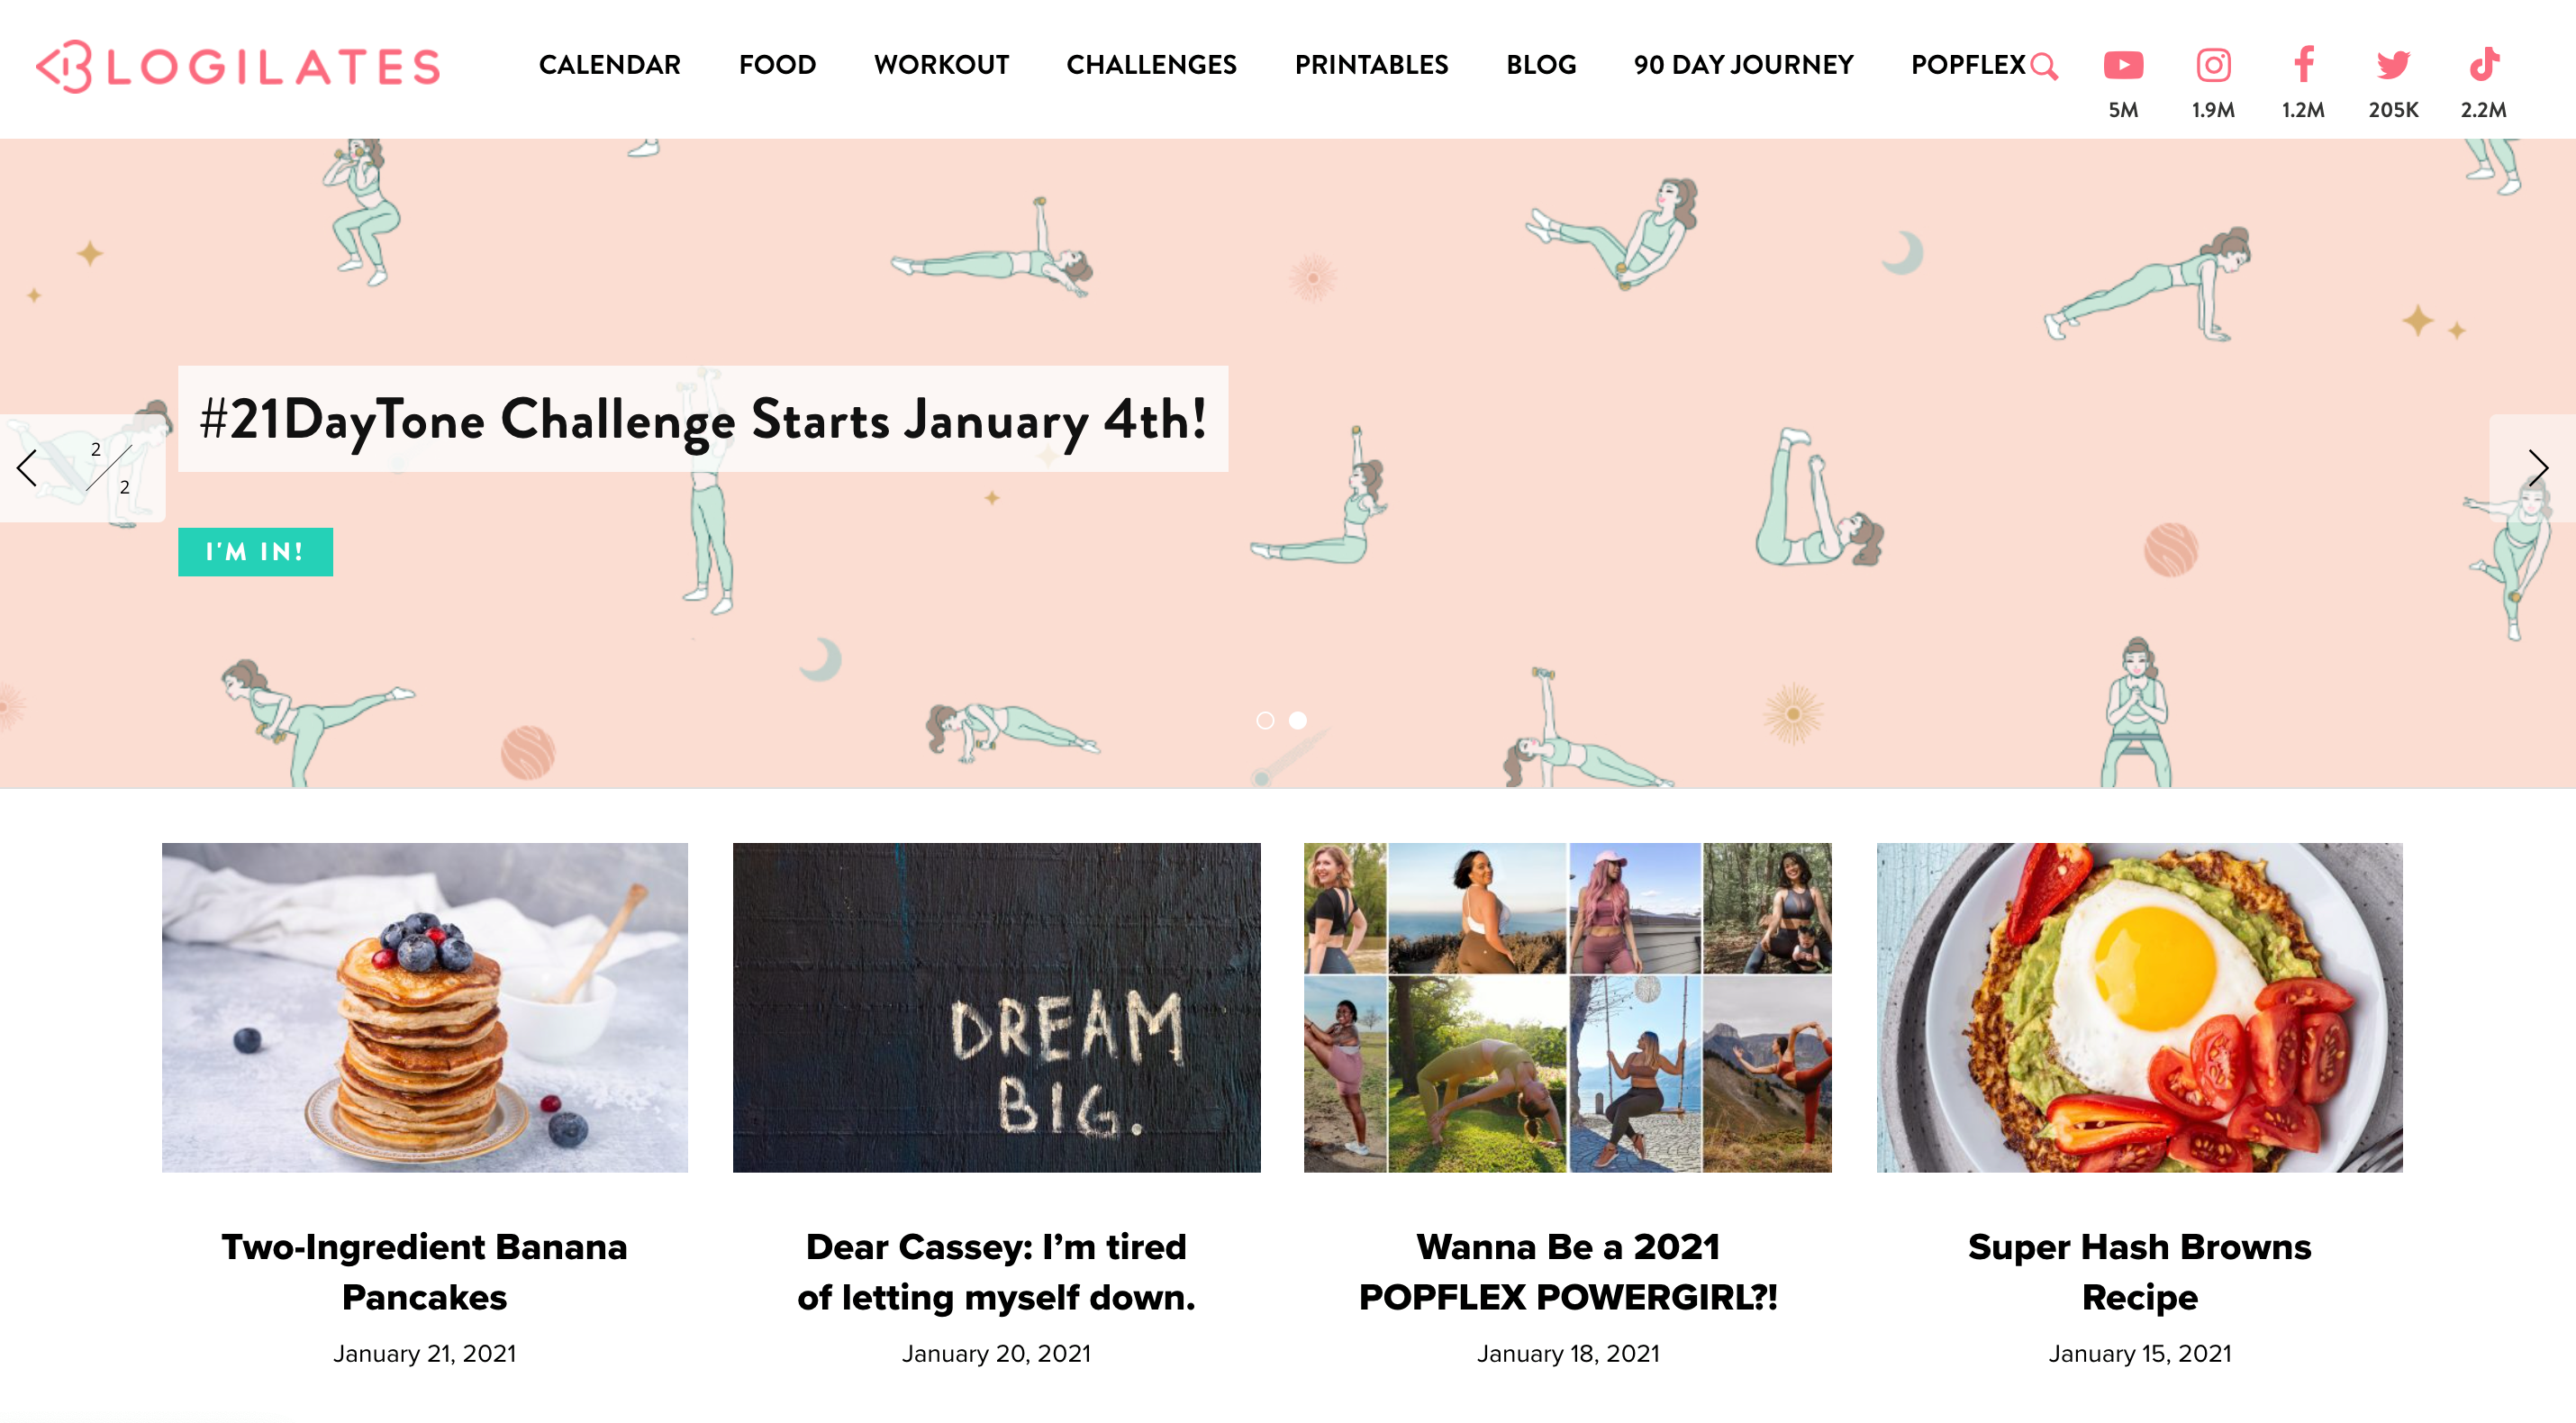Open the search magnifier icon

tap(2045, 66)
